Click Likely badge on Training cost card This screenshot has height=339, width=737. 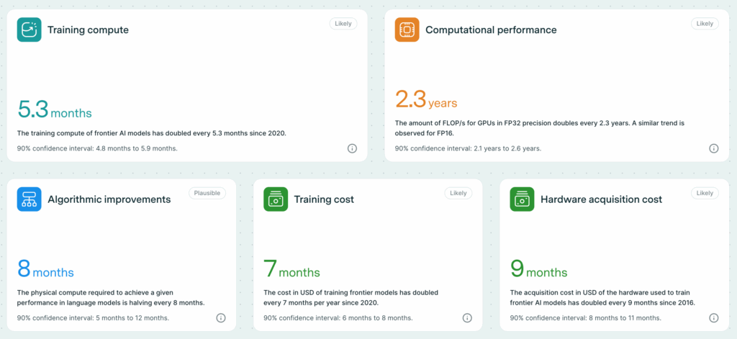click(x=458, y=193)
